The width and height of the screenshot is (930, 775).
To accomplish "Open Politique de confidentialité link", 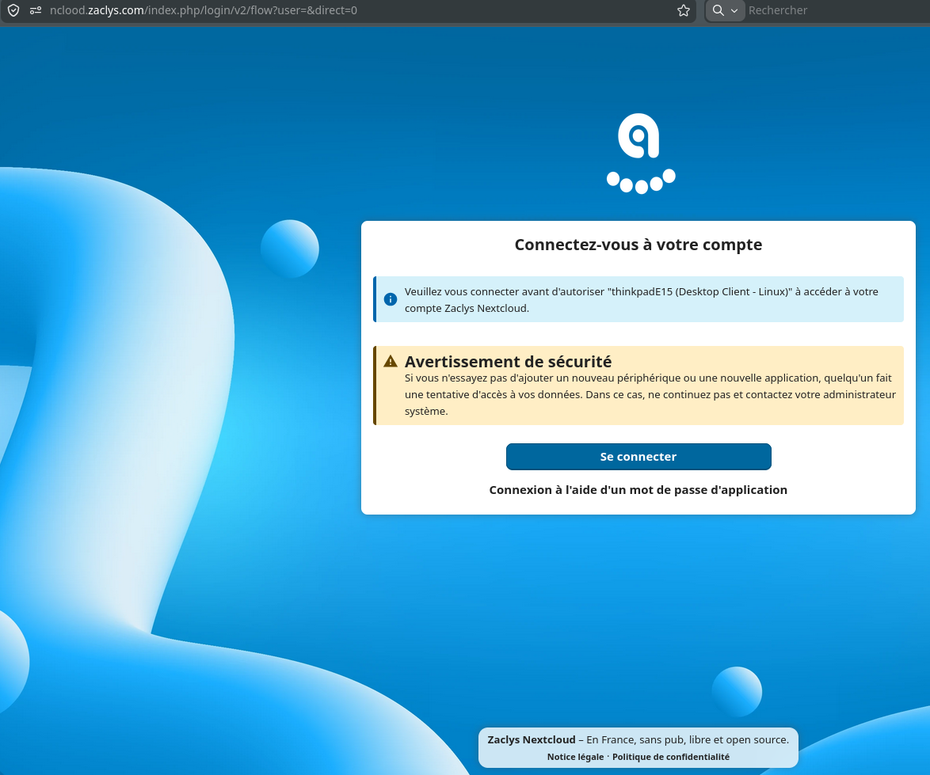I will 671,757.
